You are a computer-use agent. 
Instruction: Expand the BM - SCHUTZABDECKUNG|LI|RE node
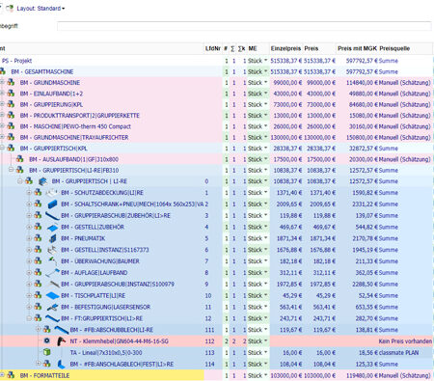click(x=29, y=193)
